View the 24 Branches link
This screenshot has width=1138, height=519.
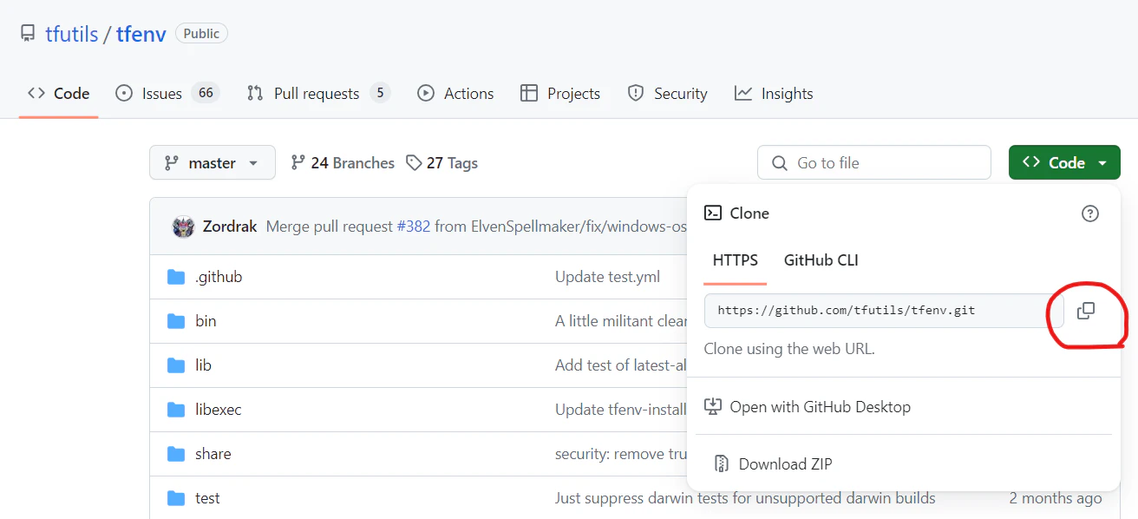(x=343, y=162)
